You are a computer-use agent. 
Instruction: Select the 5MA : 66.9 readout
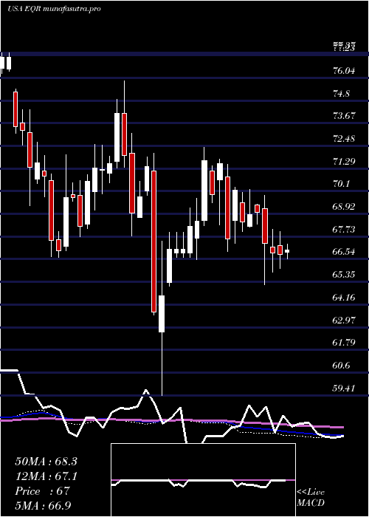pos(43,506)
